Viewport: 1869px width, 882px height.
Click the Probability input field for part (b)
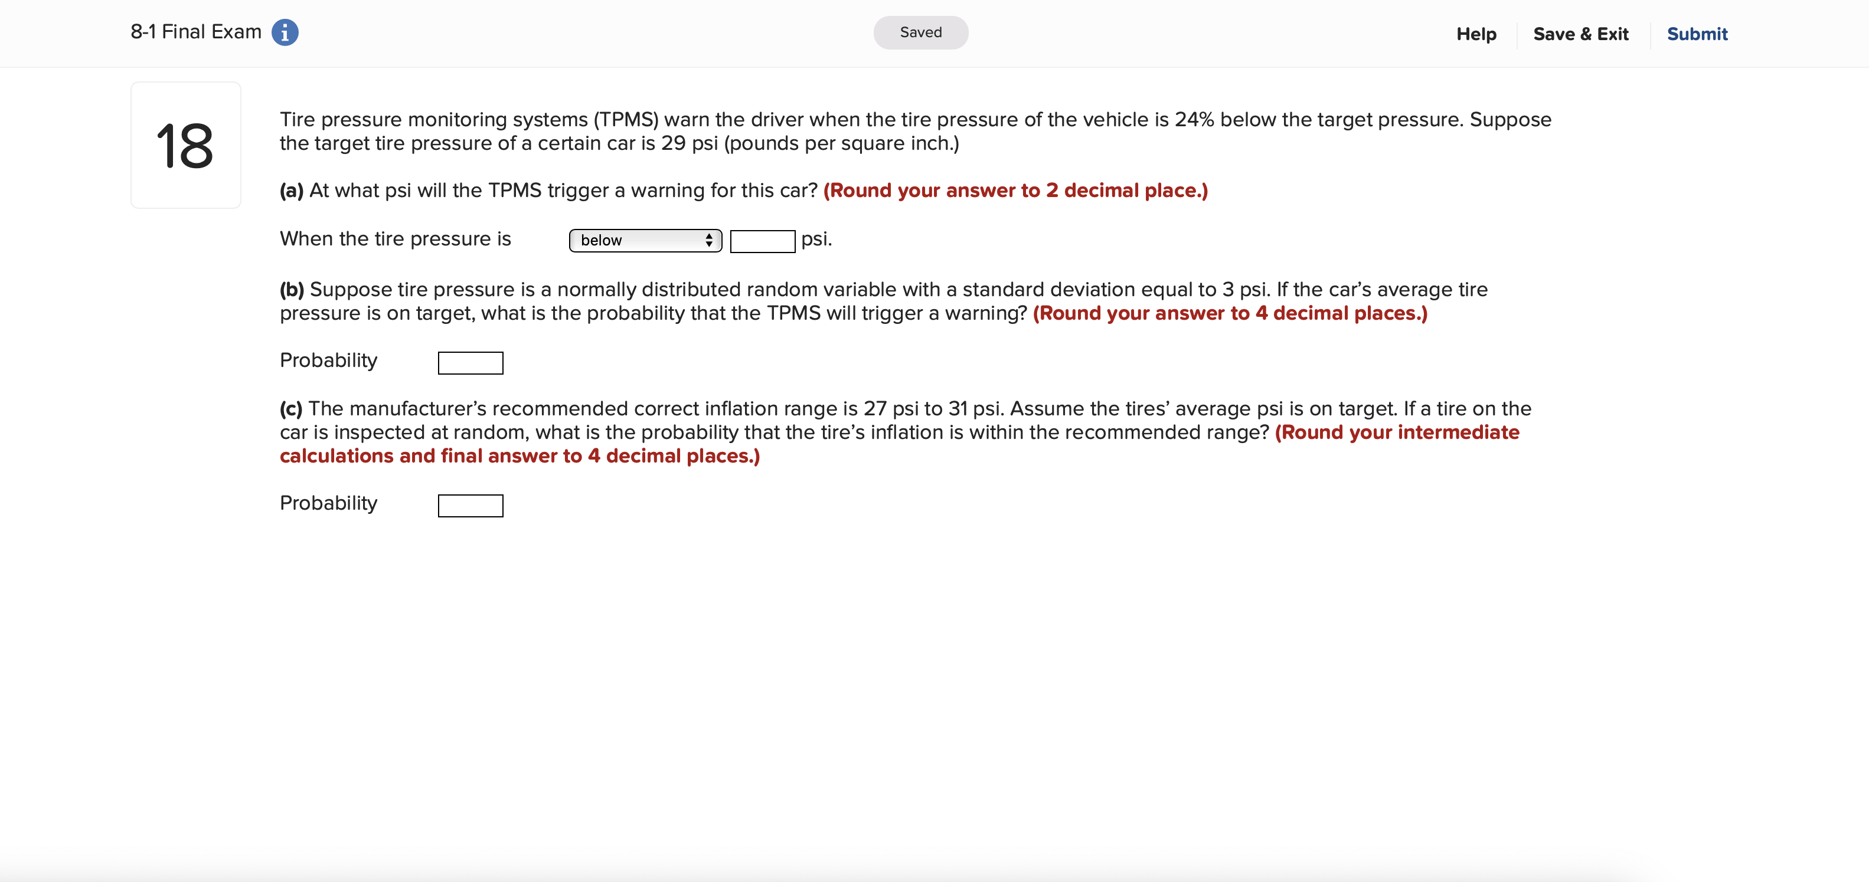click(471, 362)
